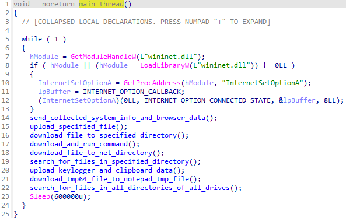Open download_and_run_command function

pyautogui.click(x=79, y=144)
